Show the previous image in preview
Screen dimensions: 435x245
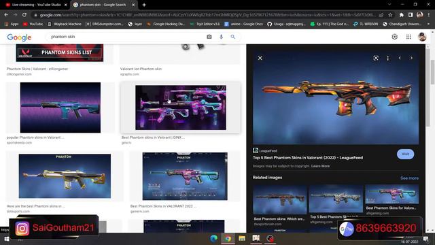[400, 58]
